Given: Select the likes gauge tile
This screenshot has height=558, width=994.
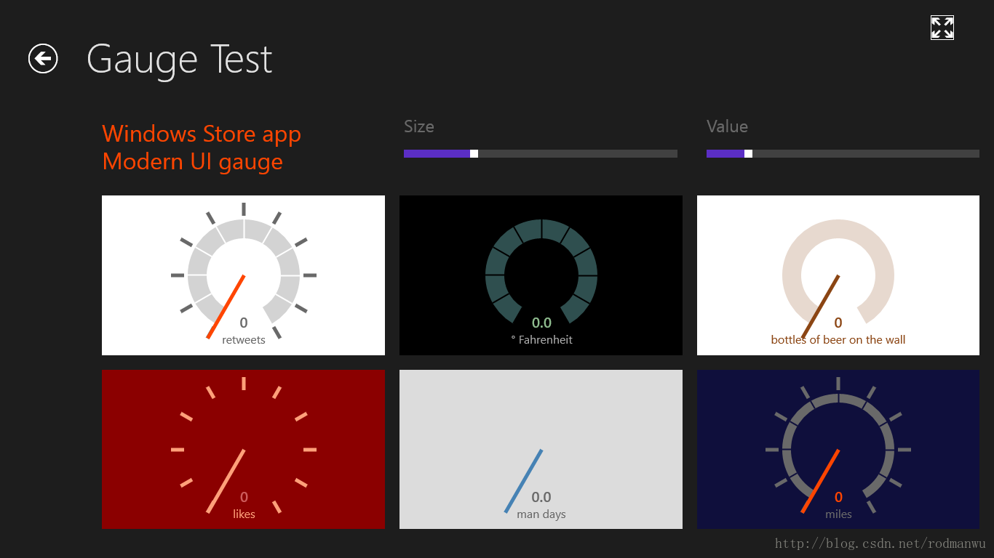Looking at the screenshot, I should [x=243, y=449].
